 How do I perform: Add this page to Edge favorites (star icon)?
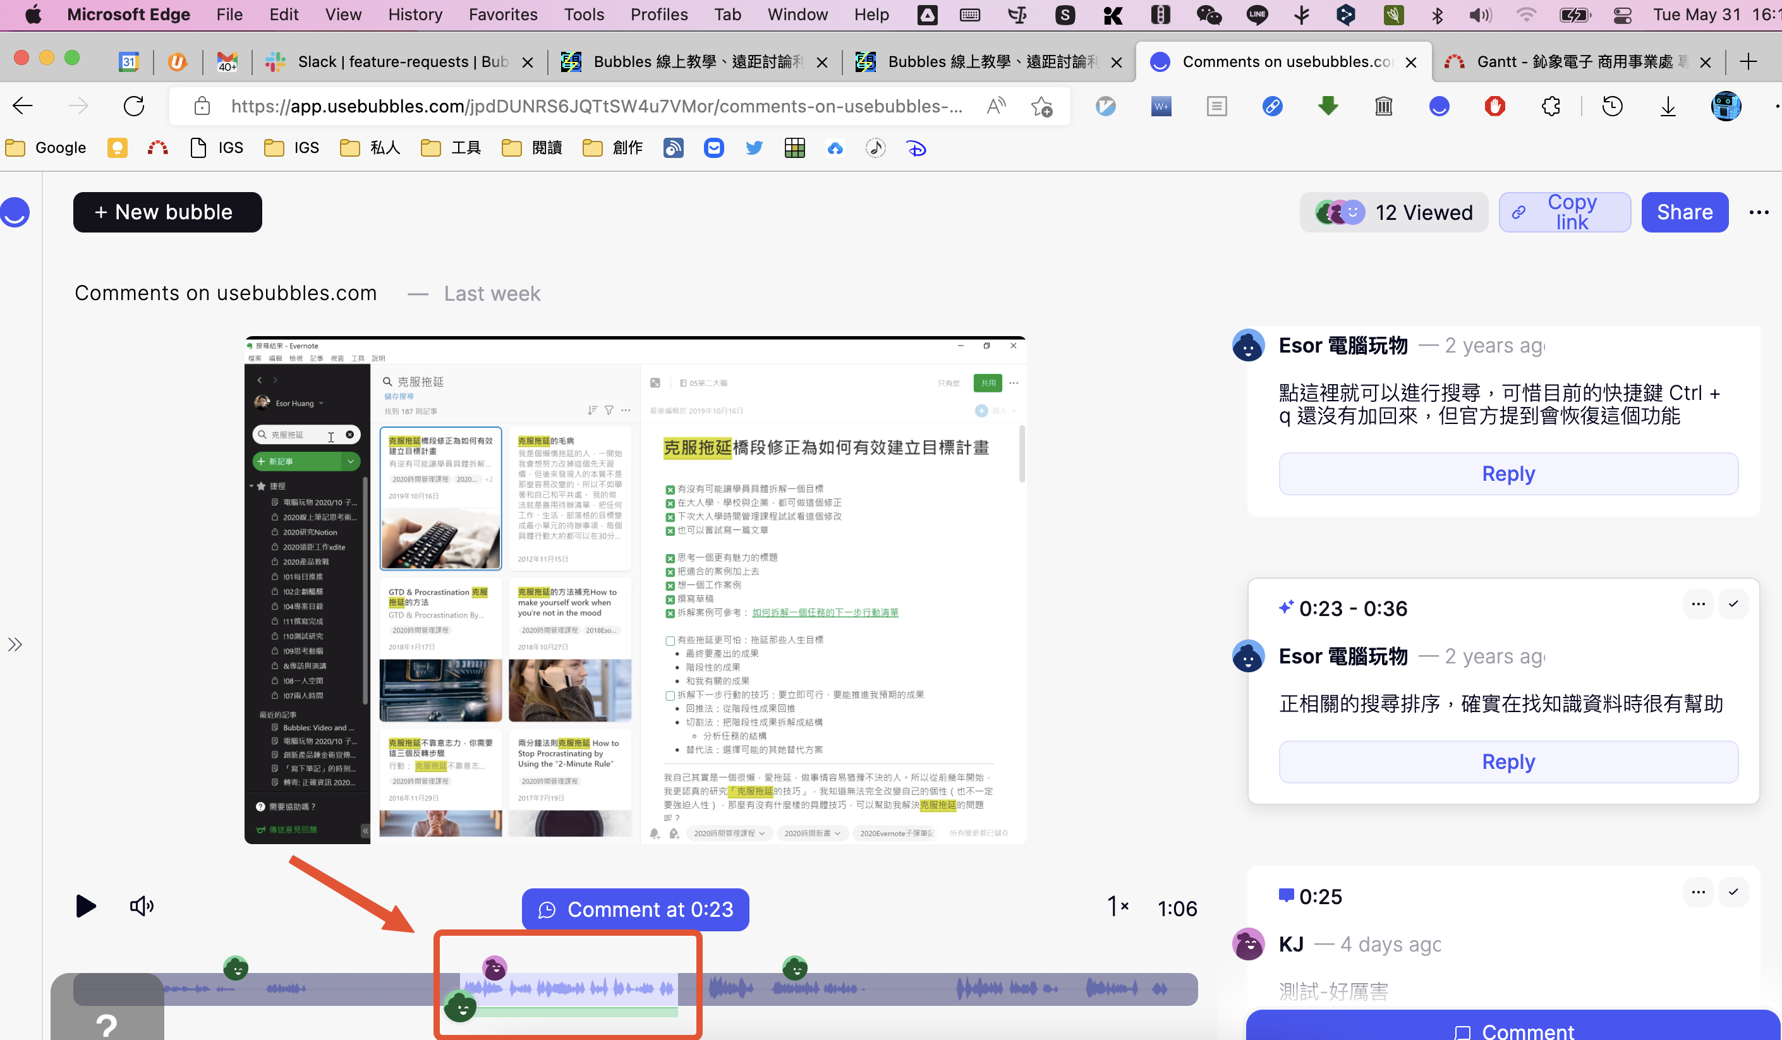[1041, 107]
